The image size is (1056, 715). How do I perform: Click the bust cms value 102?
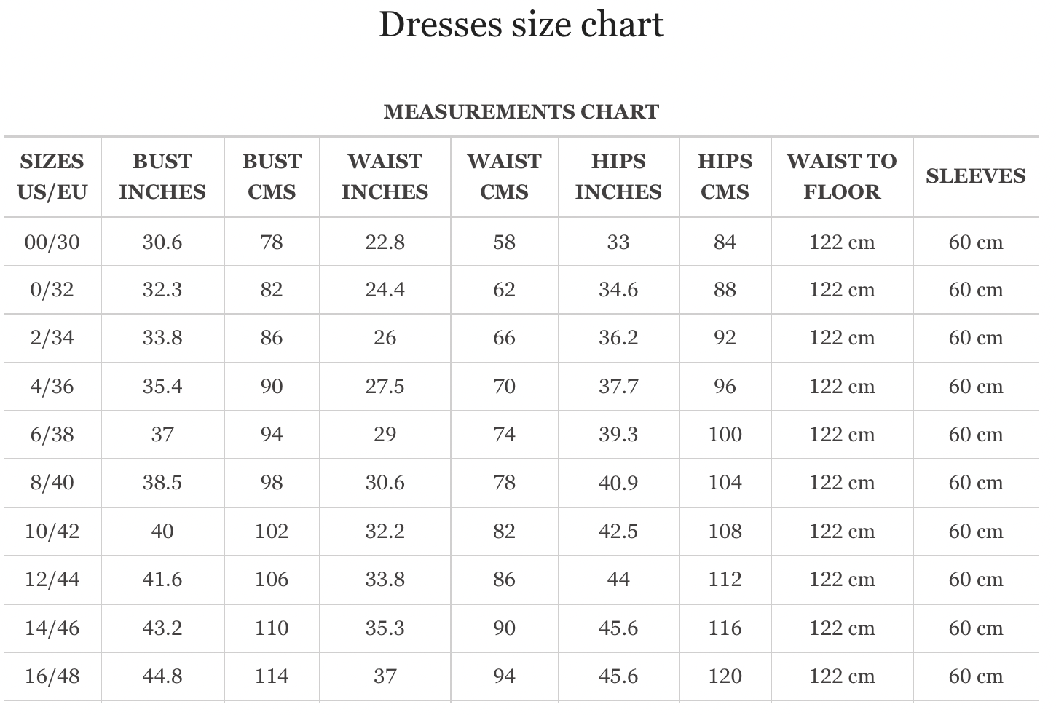pos(272,531)
